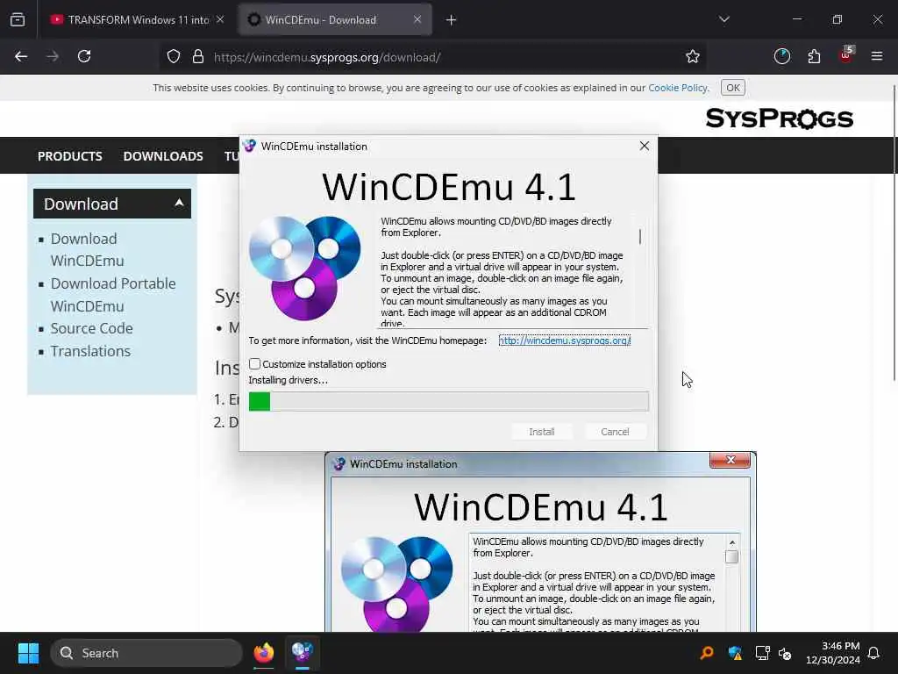Open the notifications bell icon
898x674 pixels.
tap(874, 653)
